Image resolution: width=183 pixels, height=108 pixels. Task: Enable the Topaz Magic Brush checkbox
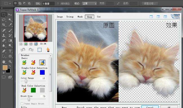22,104
